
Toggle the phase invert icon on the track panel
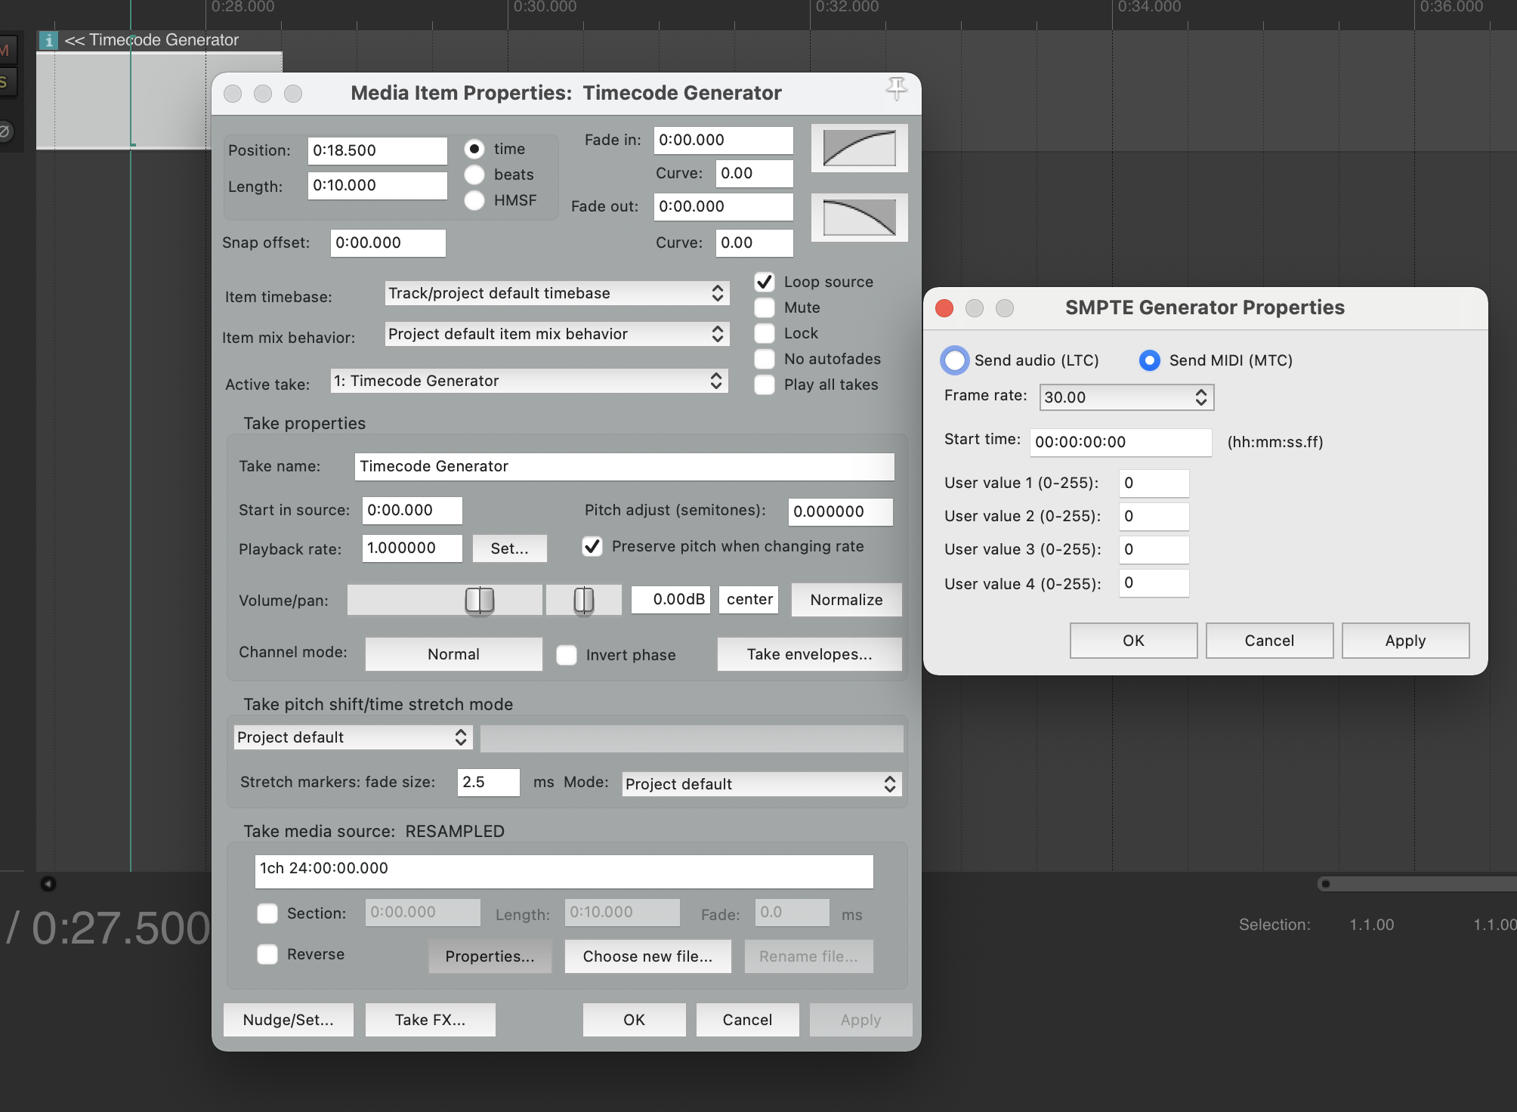[5, 130]
